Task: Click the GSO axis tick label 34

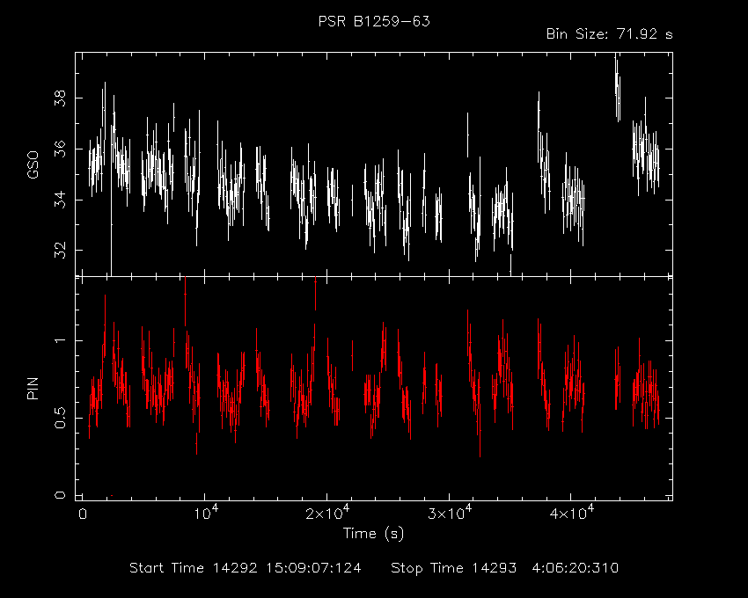Action: tap(60, 200)
